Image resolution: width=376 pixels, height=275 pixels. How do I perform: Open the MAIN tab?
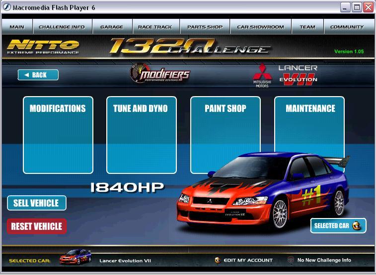pos(17,27)
